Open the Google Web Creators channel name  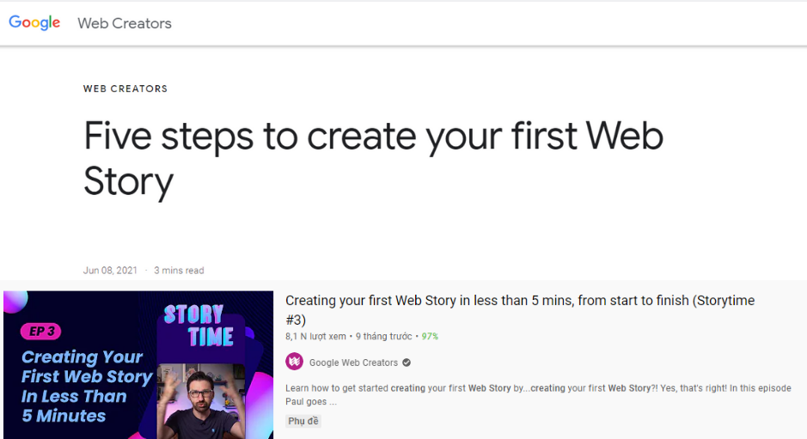coord(353,363)
